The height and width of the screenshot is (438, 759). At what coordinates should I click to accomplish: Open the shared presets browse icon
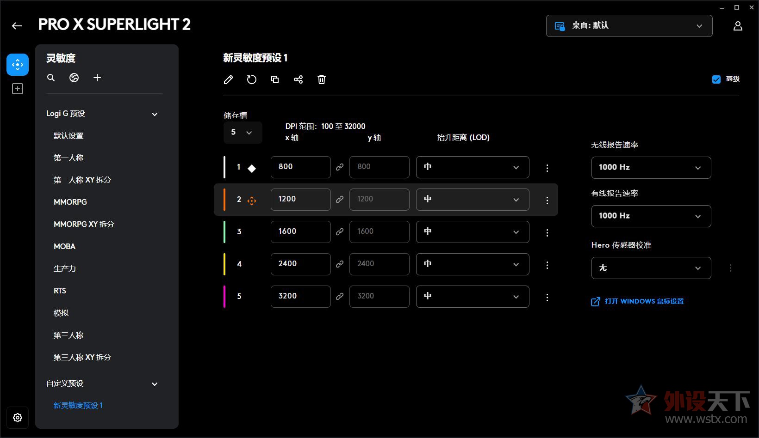(74, 78)
